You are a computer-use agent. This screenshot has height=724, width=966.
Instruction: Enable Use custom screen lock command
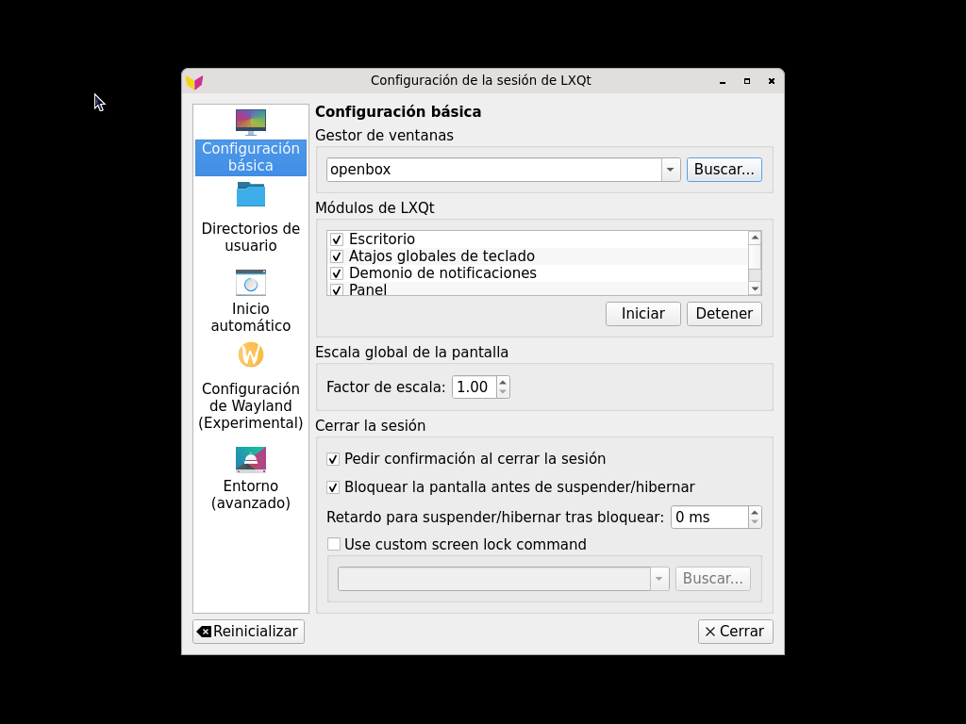click(x=333, y=544)
